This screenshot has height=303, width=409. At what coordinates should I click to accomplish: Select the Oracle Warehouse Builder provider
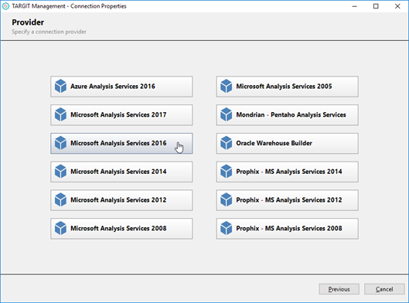[x=287, y=144]
